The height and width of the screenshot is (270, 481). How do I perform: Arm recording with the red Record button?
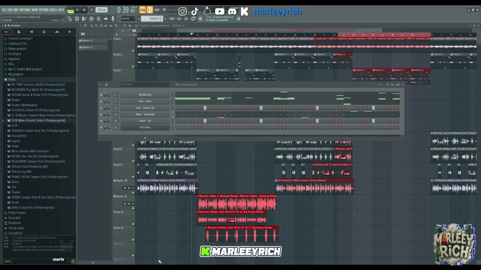click(x=91, y=10)
